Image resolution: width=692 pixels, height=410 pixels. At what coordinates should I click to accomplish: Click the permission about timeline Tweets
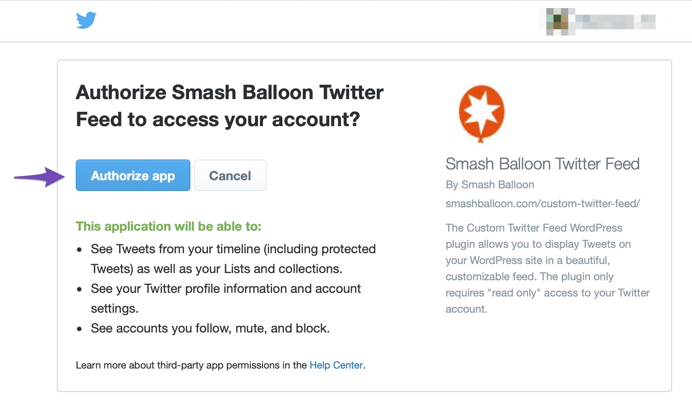[233, 259]
